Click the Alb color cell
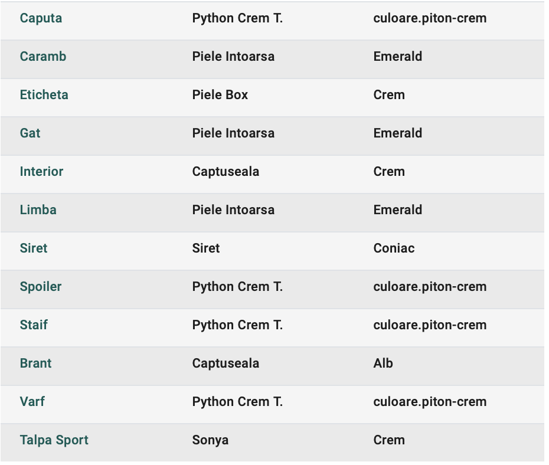 coord(383,363)
